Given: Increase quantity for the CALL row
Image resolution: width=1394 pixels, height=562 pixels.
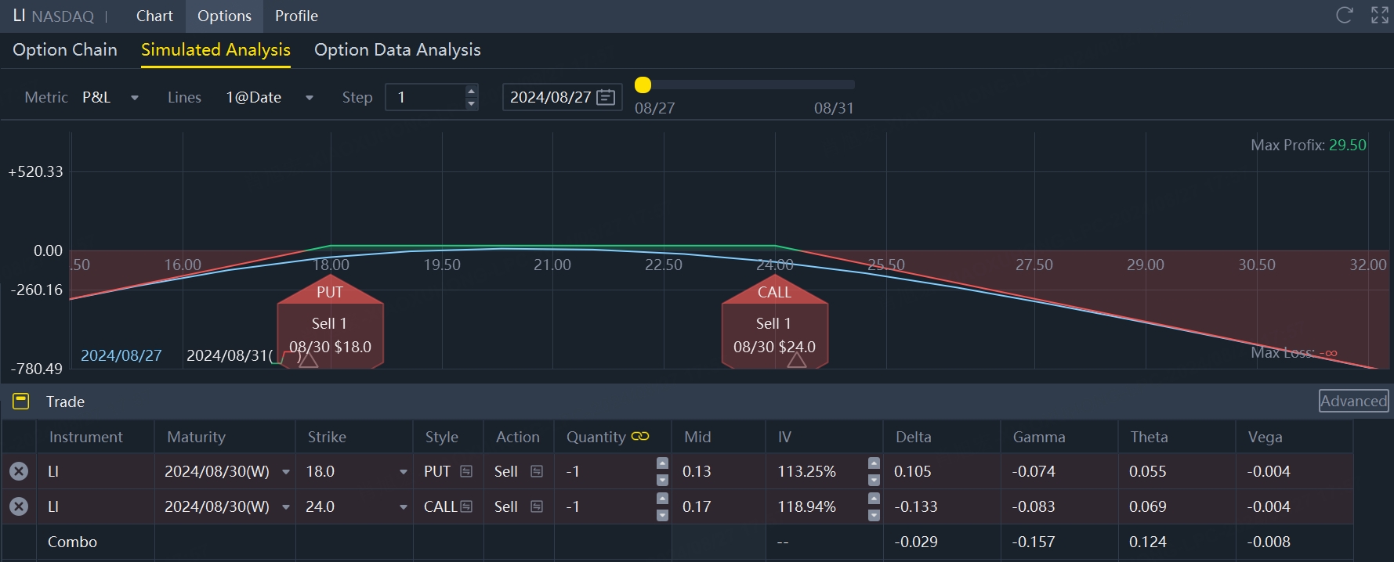Looking at the screenshot, I should click(x=662, y=498).
